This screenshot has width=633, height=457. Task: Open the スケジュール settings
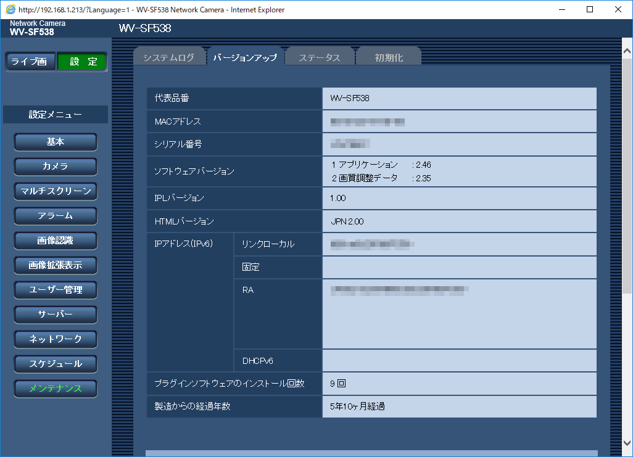[x=56, y=364]
